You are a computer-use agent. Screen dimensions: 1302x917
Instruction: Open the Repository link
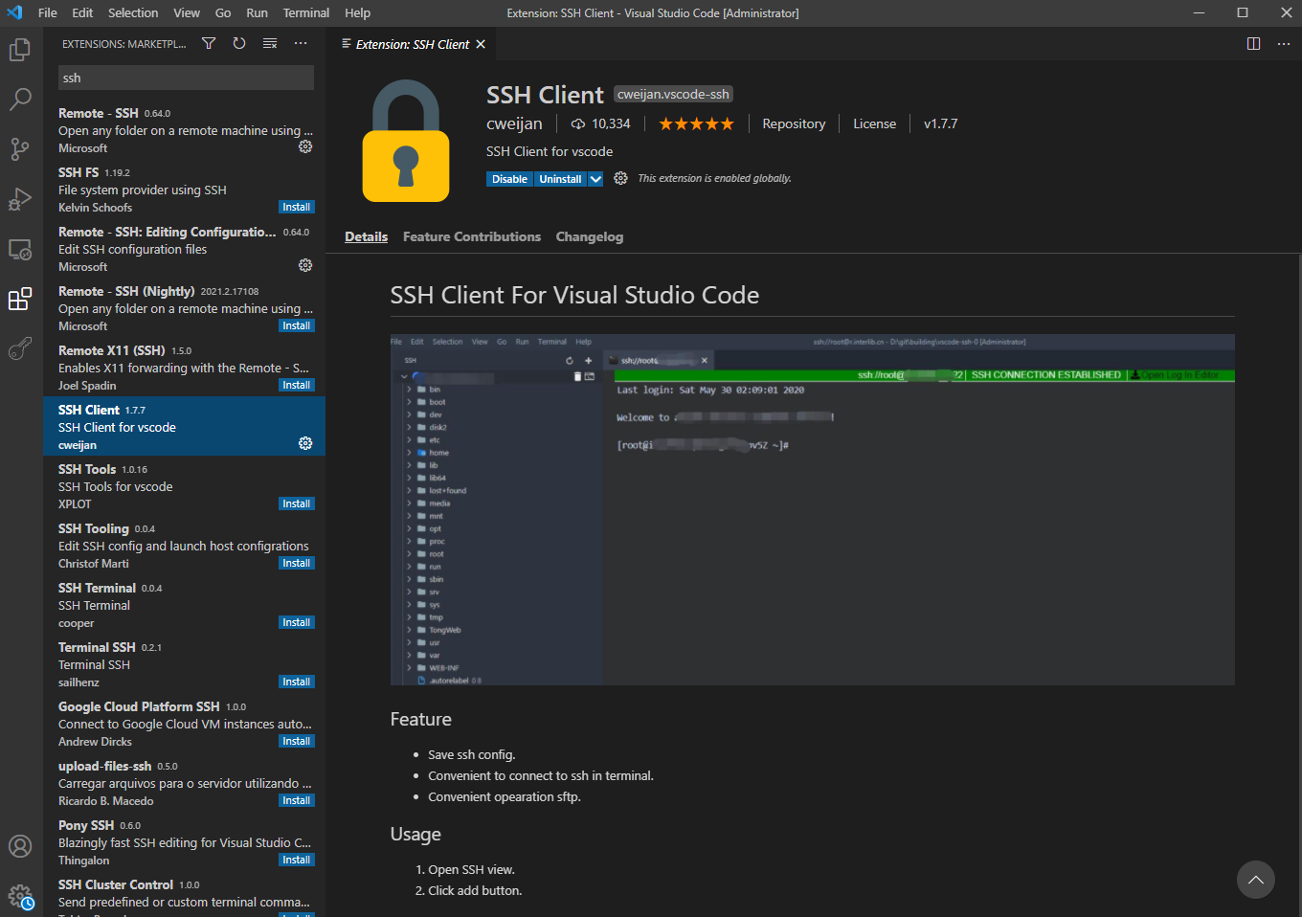(794, 123)
